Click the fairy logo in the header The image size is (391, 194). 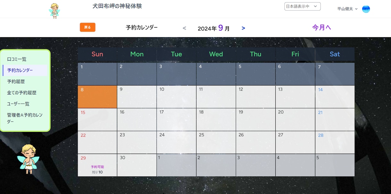[54, 11]
